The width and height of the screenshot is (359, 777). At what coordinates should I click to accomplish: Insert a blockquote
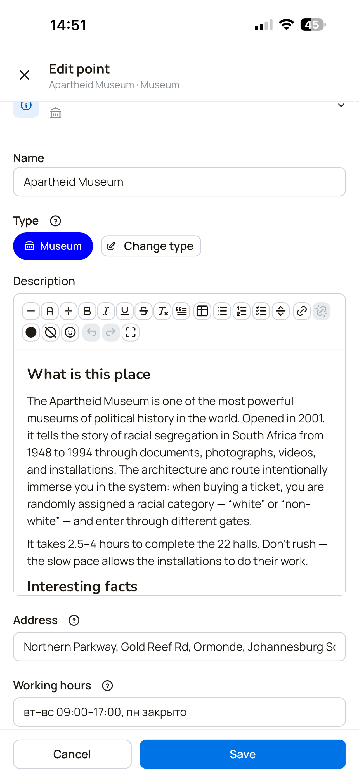(181, 311)
